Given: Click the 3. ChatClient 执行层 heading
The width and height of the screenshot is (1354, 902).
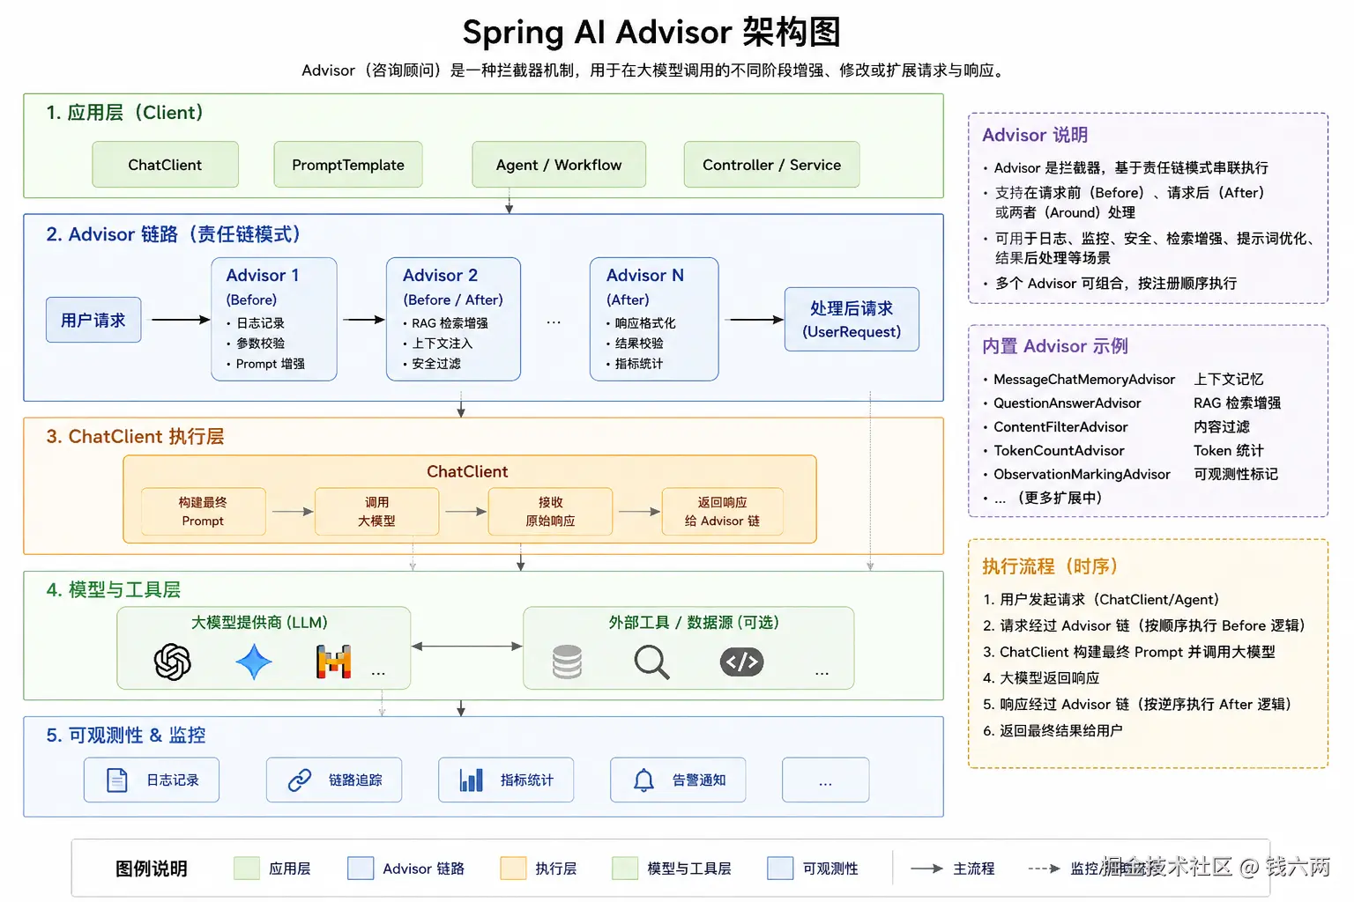Looking at the screenshot, I should point(135,437).
